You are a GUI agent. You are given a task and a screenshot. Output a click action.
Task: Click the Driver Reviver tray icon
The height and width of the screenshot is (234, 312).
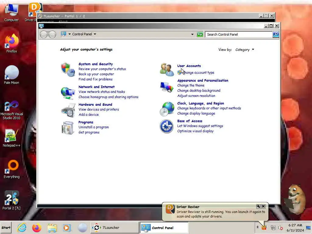pyautogui.click(x=264, y=228)
